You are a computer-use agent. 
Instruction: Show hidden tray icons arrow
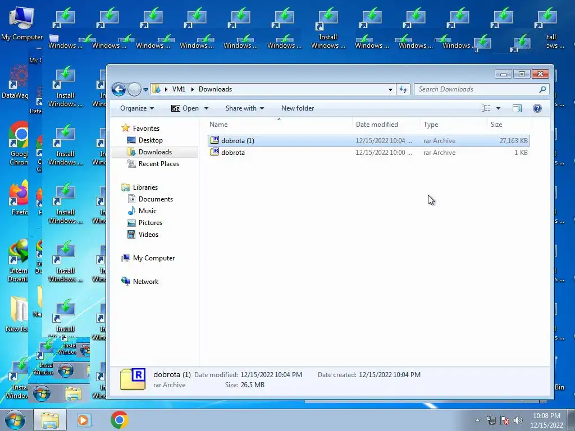477,420
